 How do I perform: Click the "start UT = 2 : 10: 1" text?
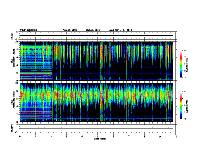(x=121, y=30)
